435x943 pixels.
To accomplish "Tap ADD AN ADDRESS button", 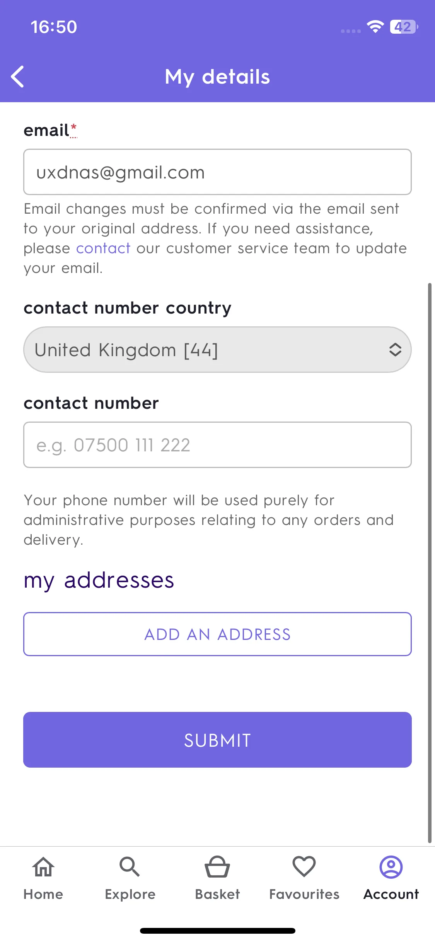I will (x=217, y=634).
